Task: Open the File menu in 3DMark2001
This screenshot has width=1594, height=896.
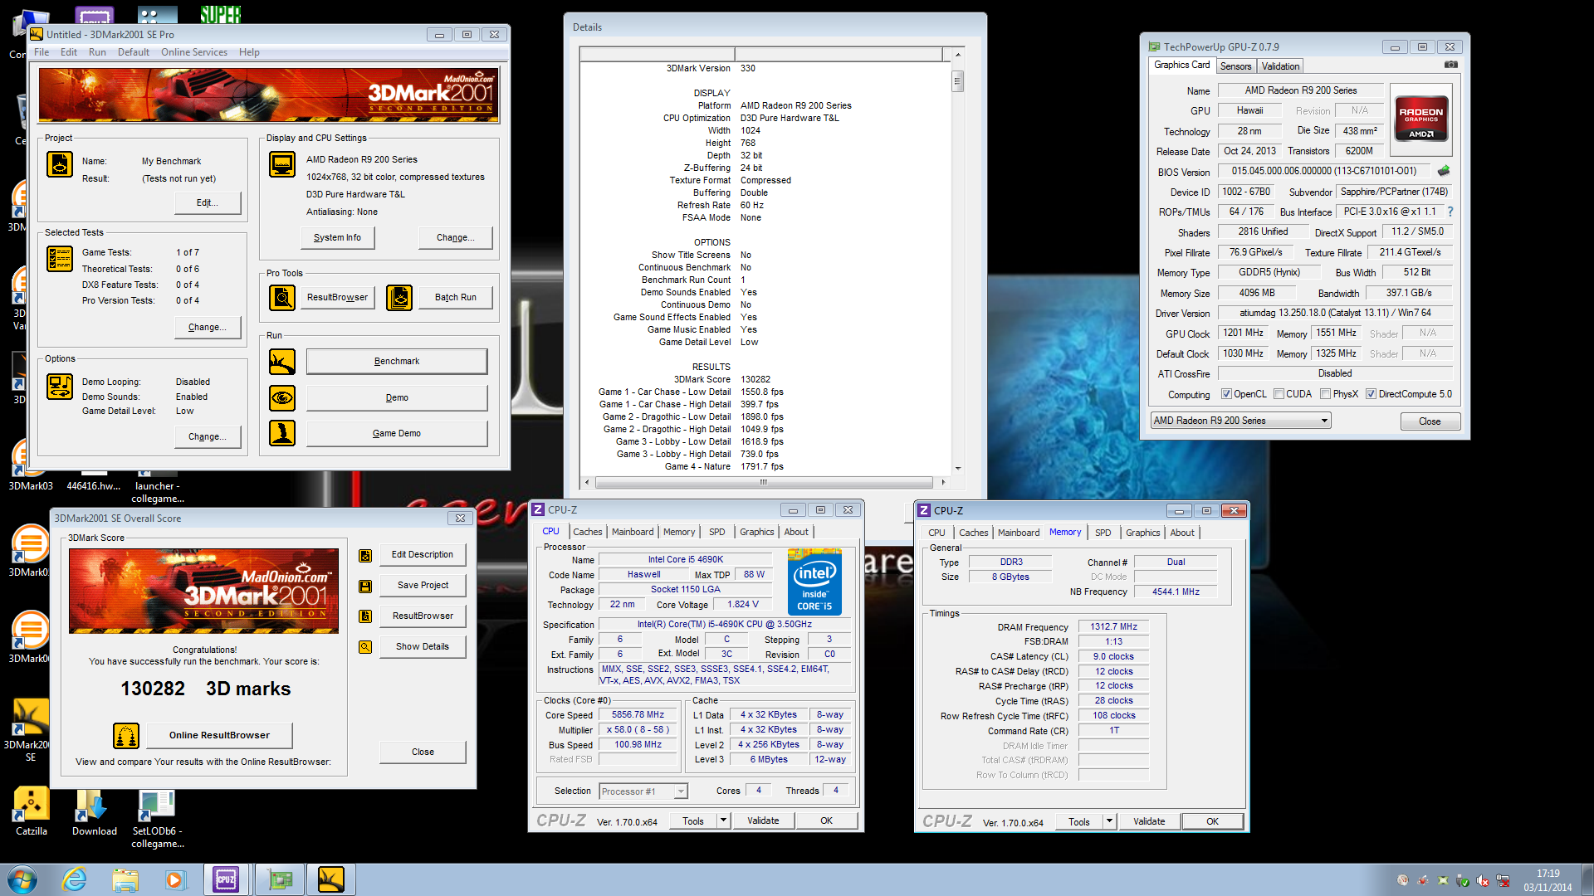Action: 42,52
